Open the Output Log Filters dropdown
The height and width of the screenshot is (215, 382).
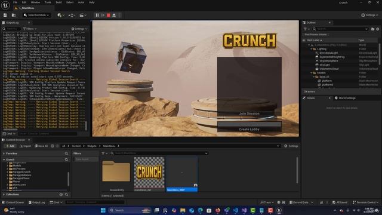(29, 29)
